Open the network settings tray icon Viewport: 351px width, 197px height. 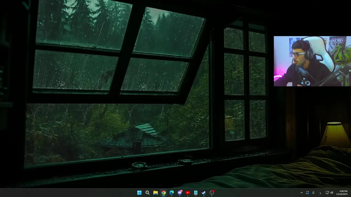327,193
